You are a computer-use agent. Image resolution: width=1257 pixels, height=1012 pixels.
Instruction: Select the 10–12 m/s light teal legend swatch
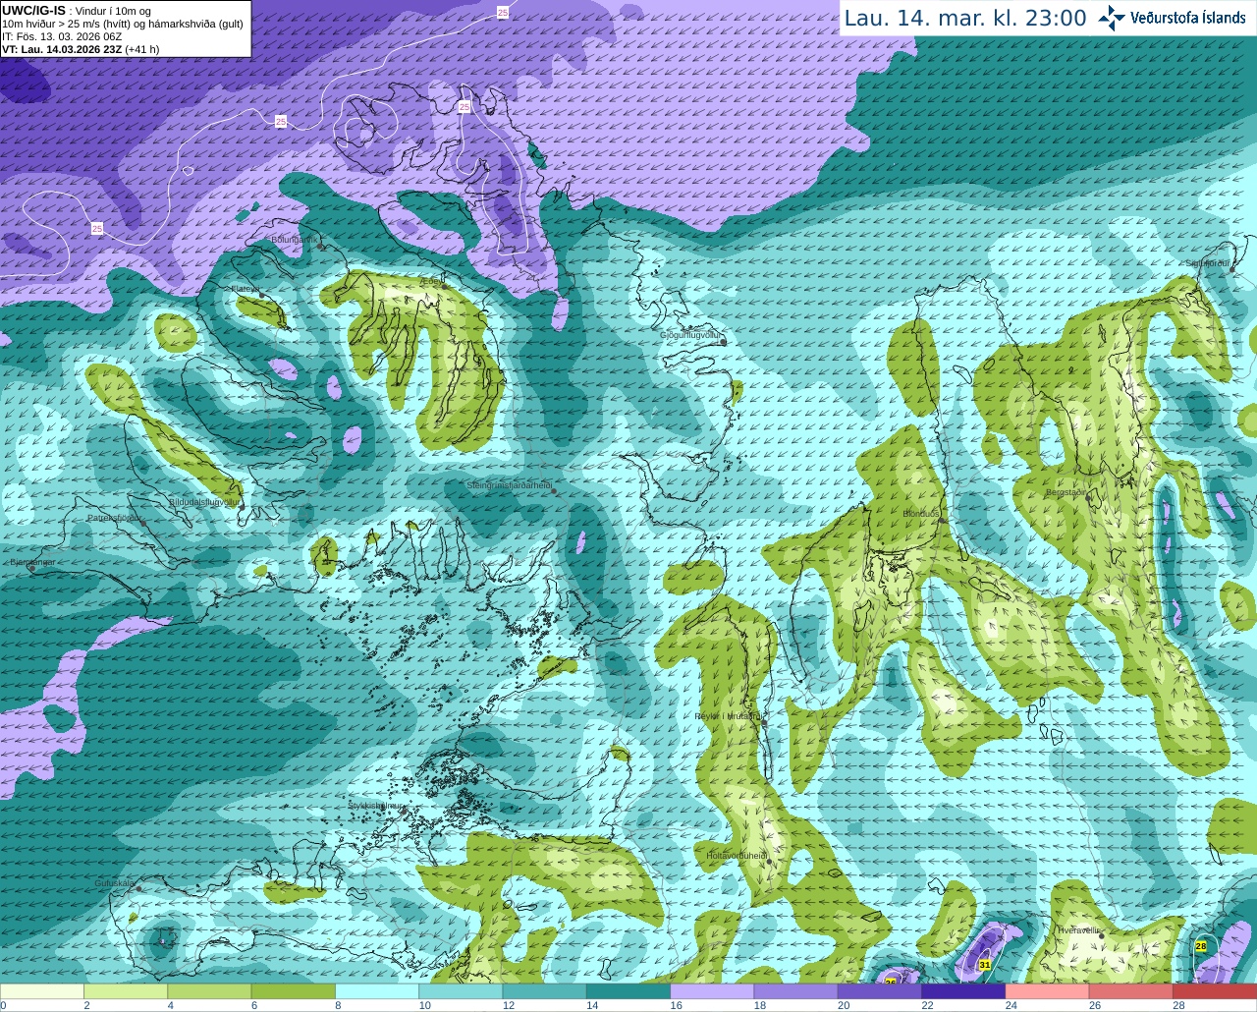pyautogui.click(x=461, y=991)
